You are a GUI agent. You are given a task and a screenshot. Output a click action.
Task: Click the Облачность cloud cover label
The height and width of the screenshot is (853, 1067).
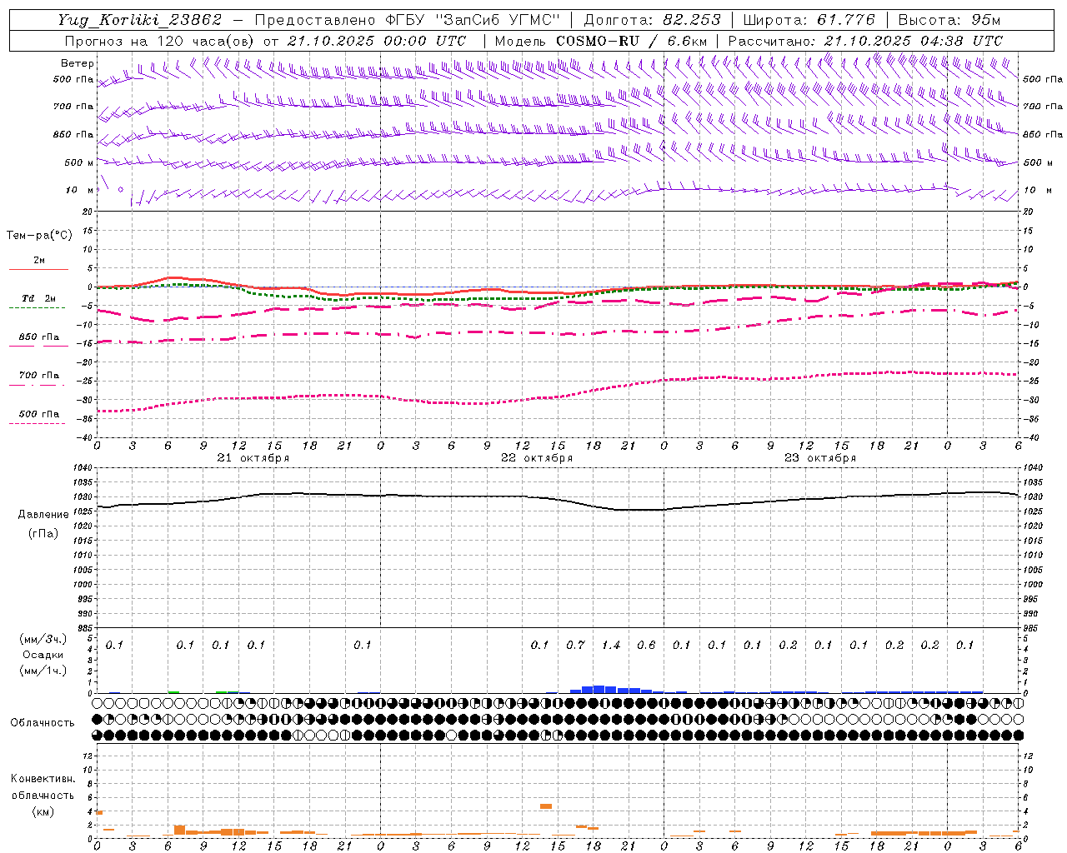tap(43, 723)
